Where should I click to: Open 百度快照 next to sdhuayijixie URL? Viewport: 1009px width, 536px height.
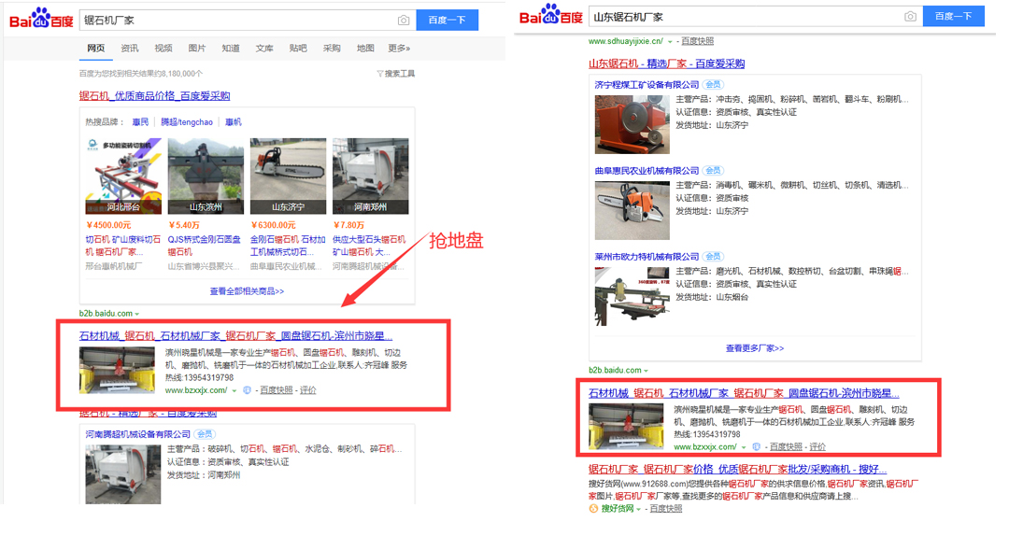point(698,41)
